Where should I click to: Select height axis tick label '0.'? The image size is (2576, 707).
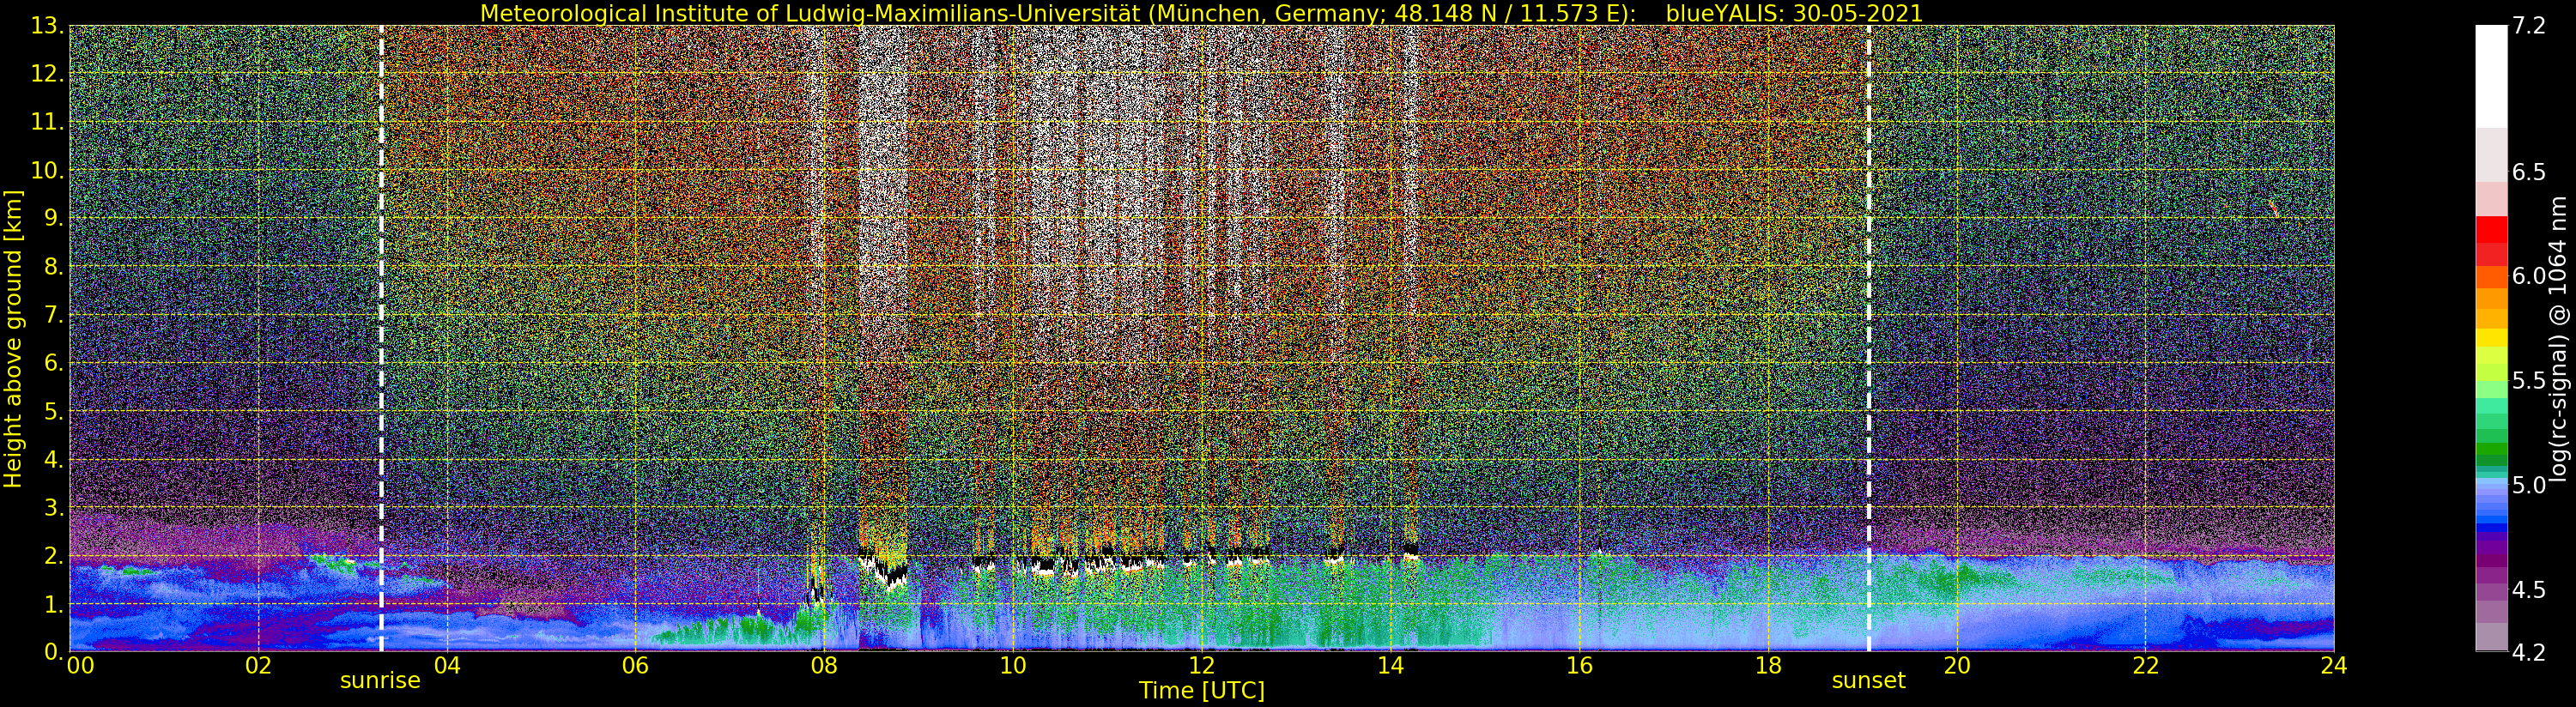click(54, 652)
